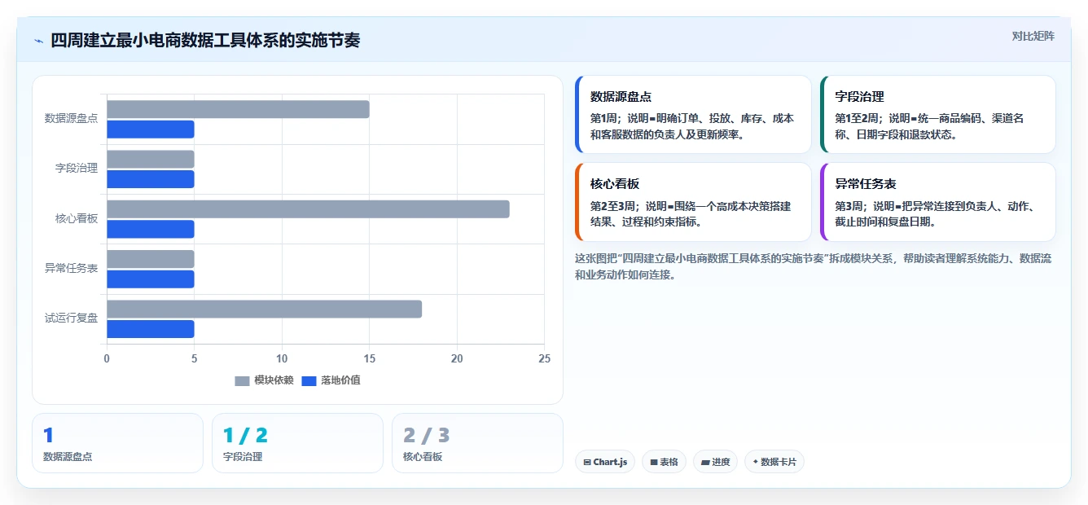Image resolution: width=1088 pixels, height=505 pixels.
Task: Select the 核心看板 axis label
Action: tap(77, 218)
